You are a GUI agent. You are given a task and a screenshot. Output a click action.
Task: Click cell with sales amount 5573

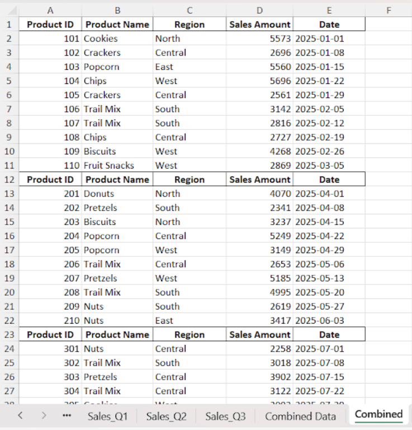(x=259, y=39)
